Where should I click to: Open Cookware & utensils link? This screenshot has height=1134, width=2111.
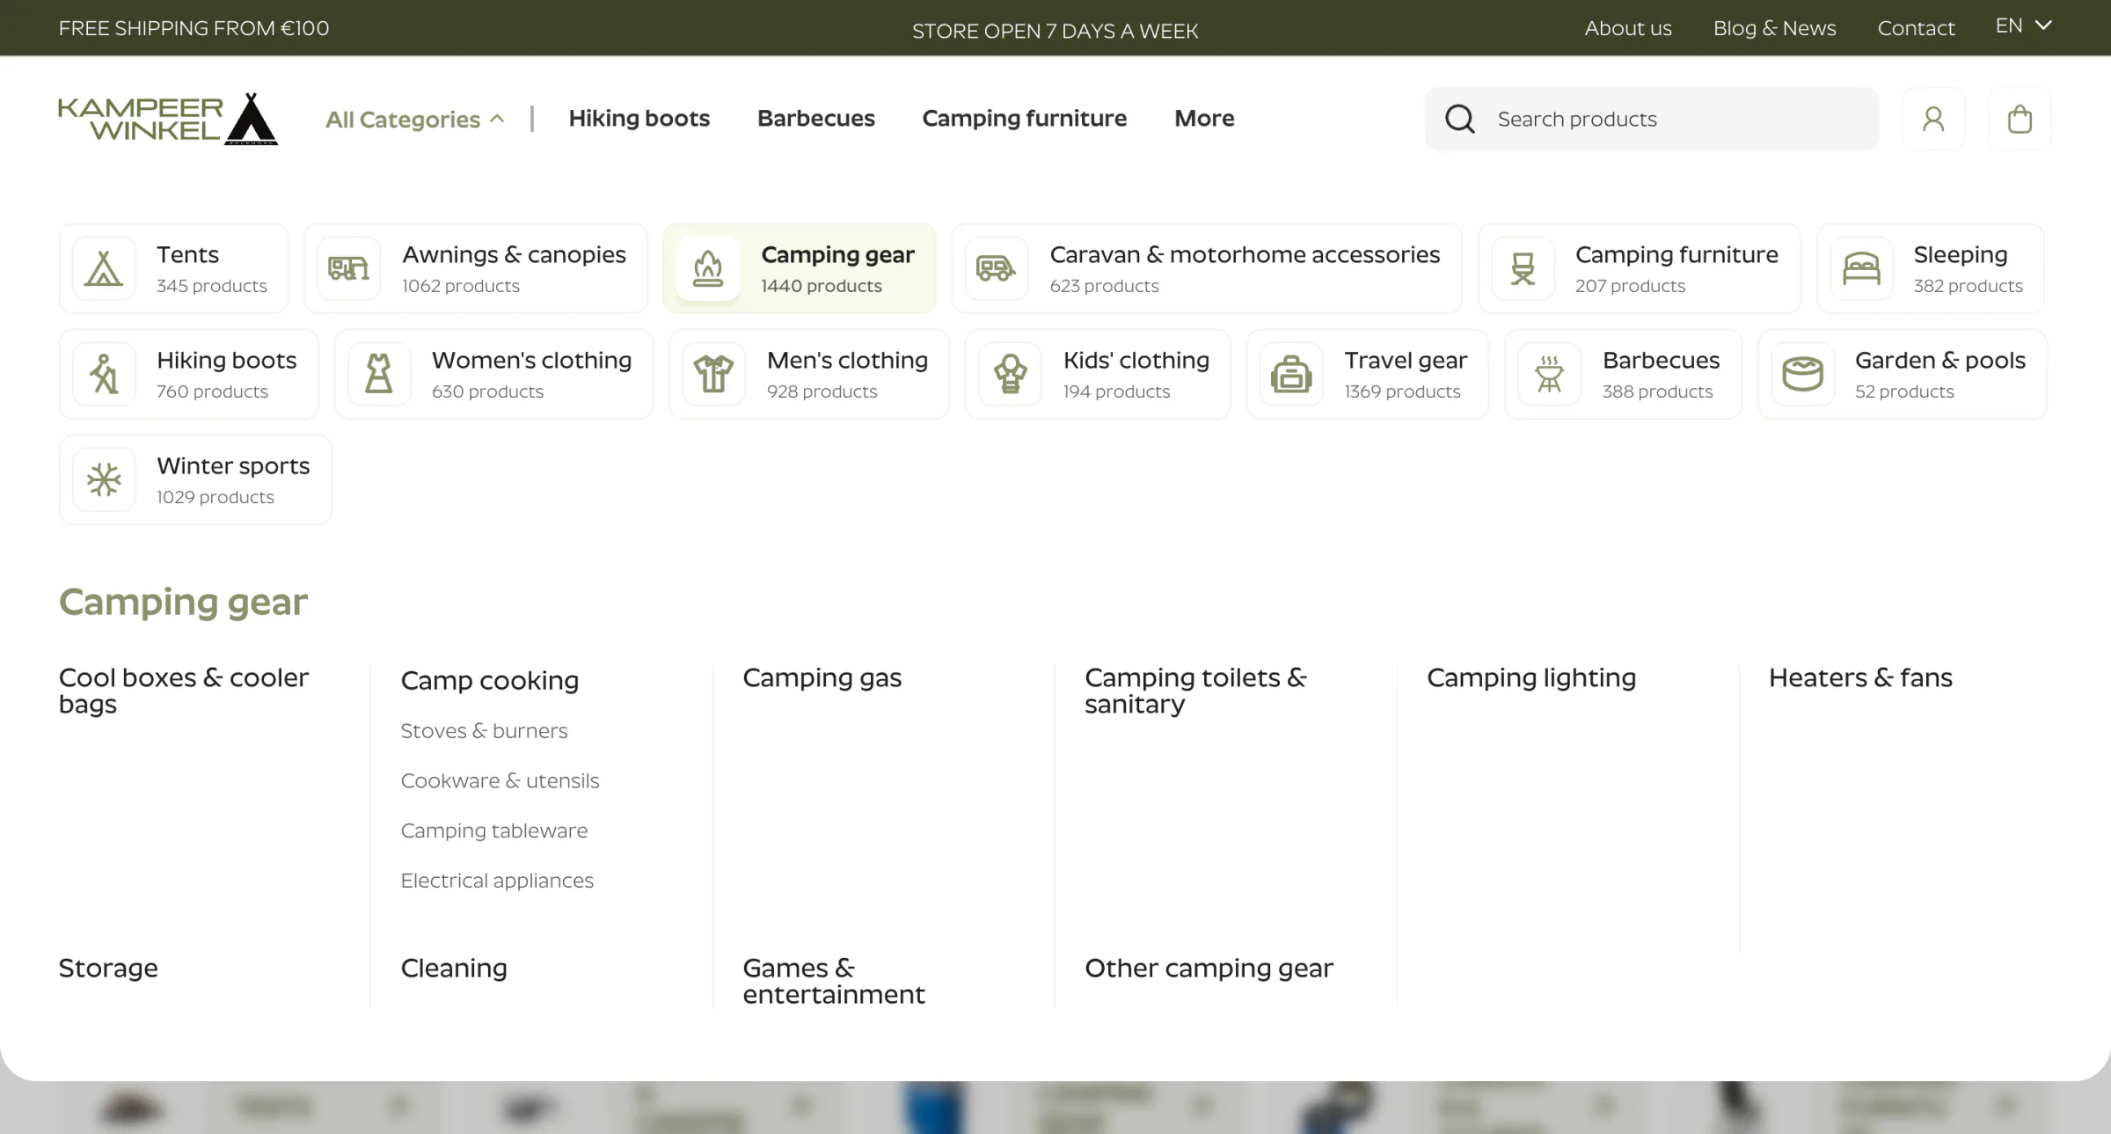[500, 780]
